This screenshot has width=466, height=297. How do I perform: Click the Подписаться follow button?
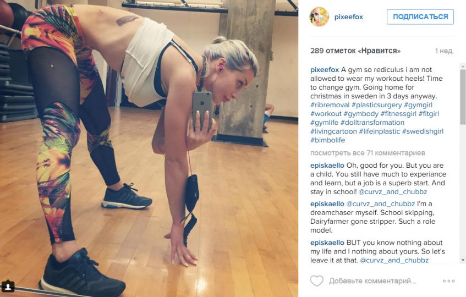(420, 16)
